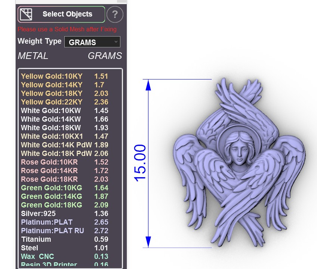
Task: Select the White Gold:14KW row
Action: tap(65, 119)
